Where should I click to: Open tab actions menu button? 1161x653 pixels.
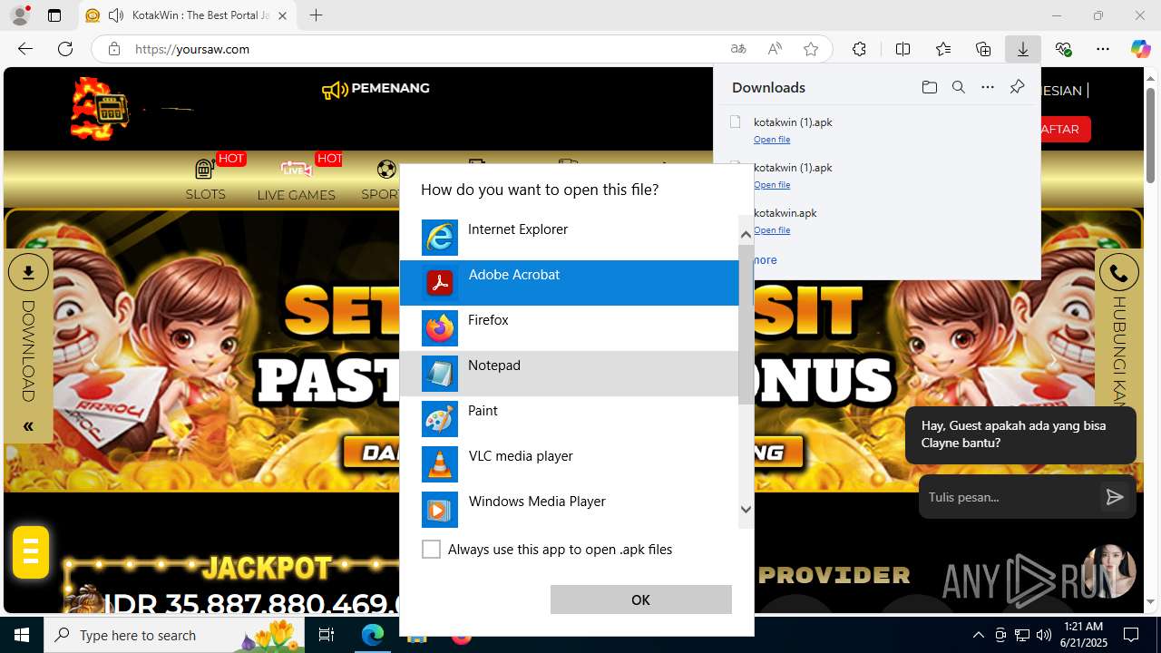(x=54, y=15)
